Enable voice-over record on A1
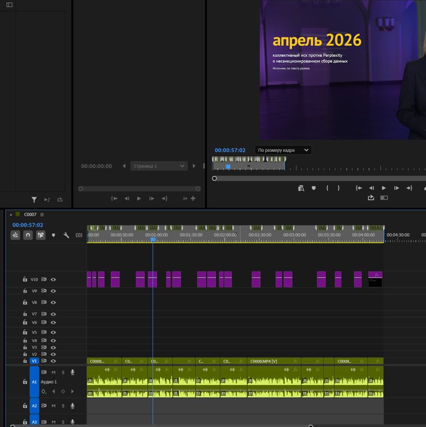This screenshot has width=426, height=427. point(72,372)
